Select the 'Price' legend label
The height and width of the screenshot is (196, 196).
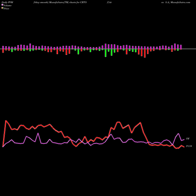[x=6, y=9]
